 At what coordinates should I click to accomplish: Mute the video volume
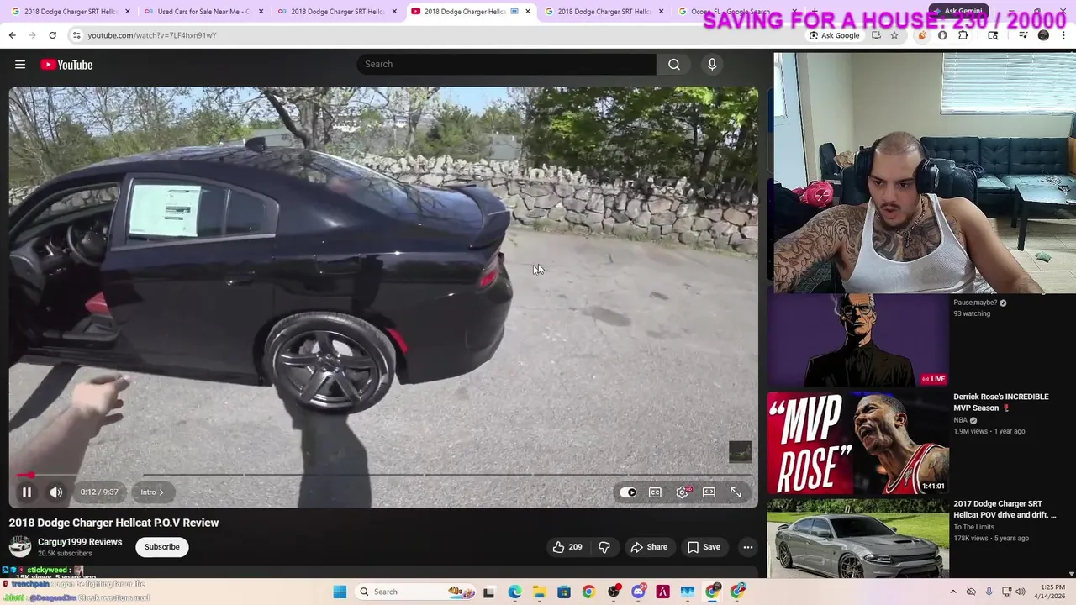pos(55,492)
